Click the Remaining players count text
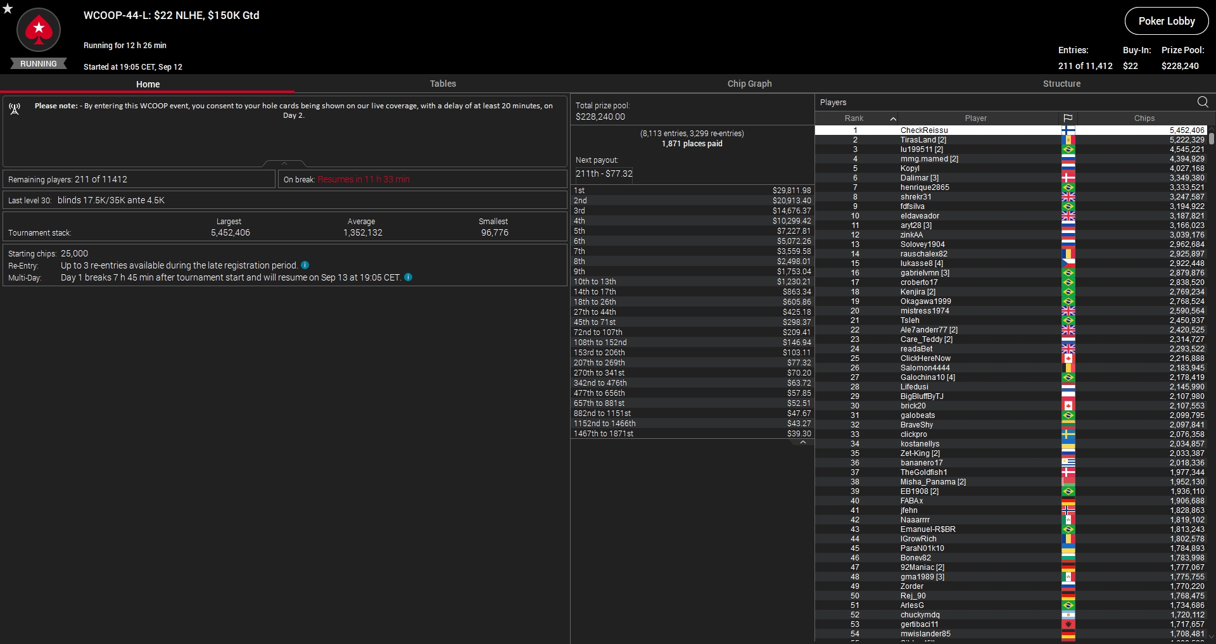The width and height of the screenshot is (1216, 644). click(68, 180)
